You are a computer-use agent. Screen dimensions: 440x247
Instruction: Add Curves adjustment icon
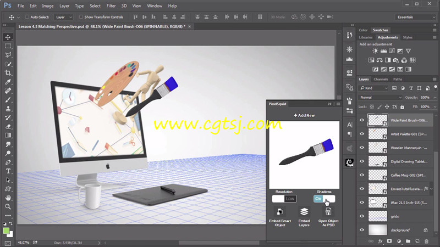click(x=392, y=50)
